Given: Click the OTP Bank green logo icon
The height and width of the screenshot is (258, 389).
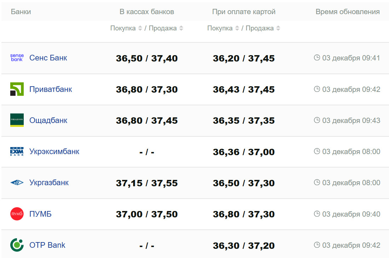Looking at the screenshot, I should 17,245.
